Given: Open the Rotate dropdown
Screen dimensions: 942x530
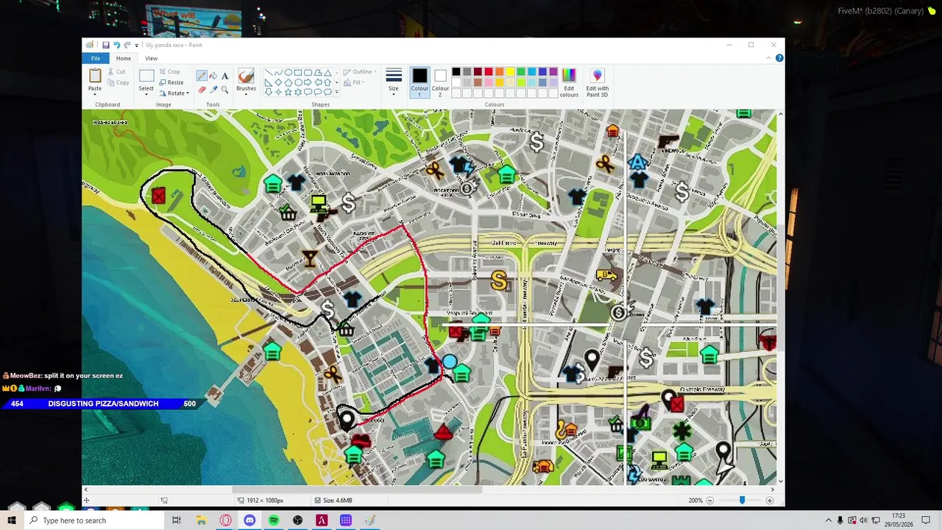Looking at the screenshot, I should click(x=174, y=93).
